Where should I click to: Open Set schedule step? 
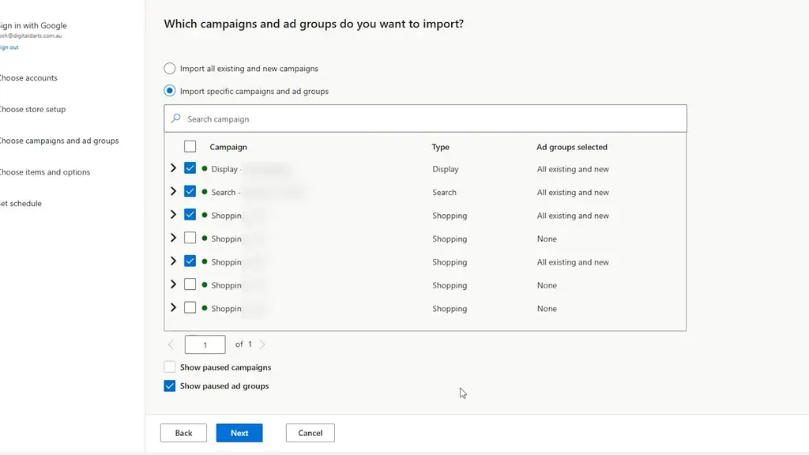(21, 204)
